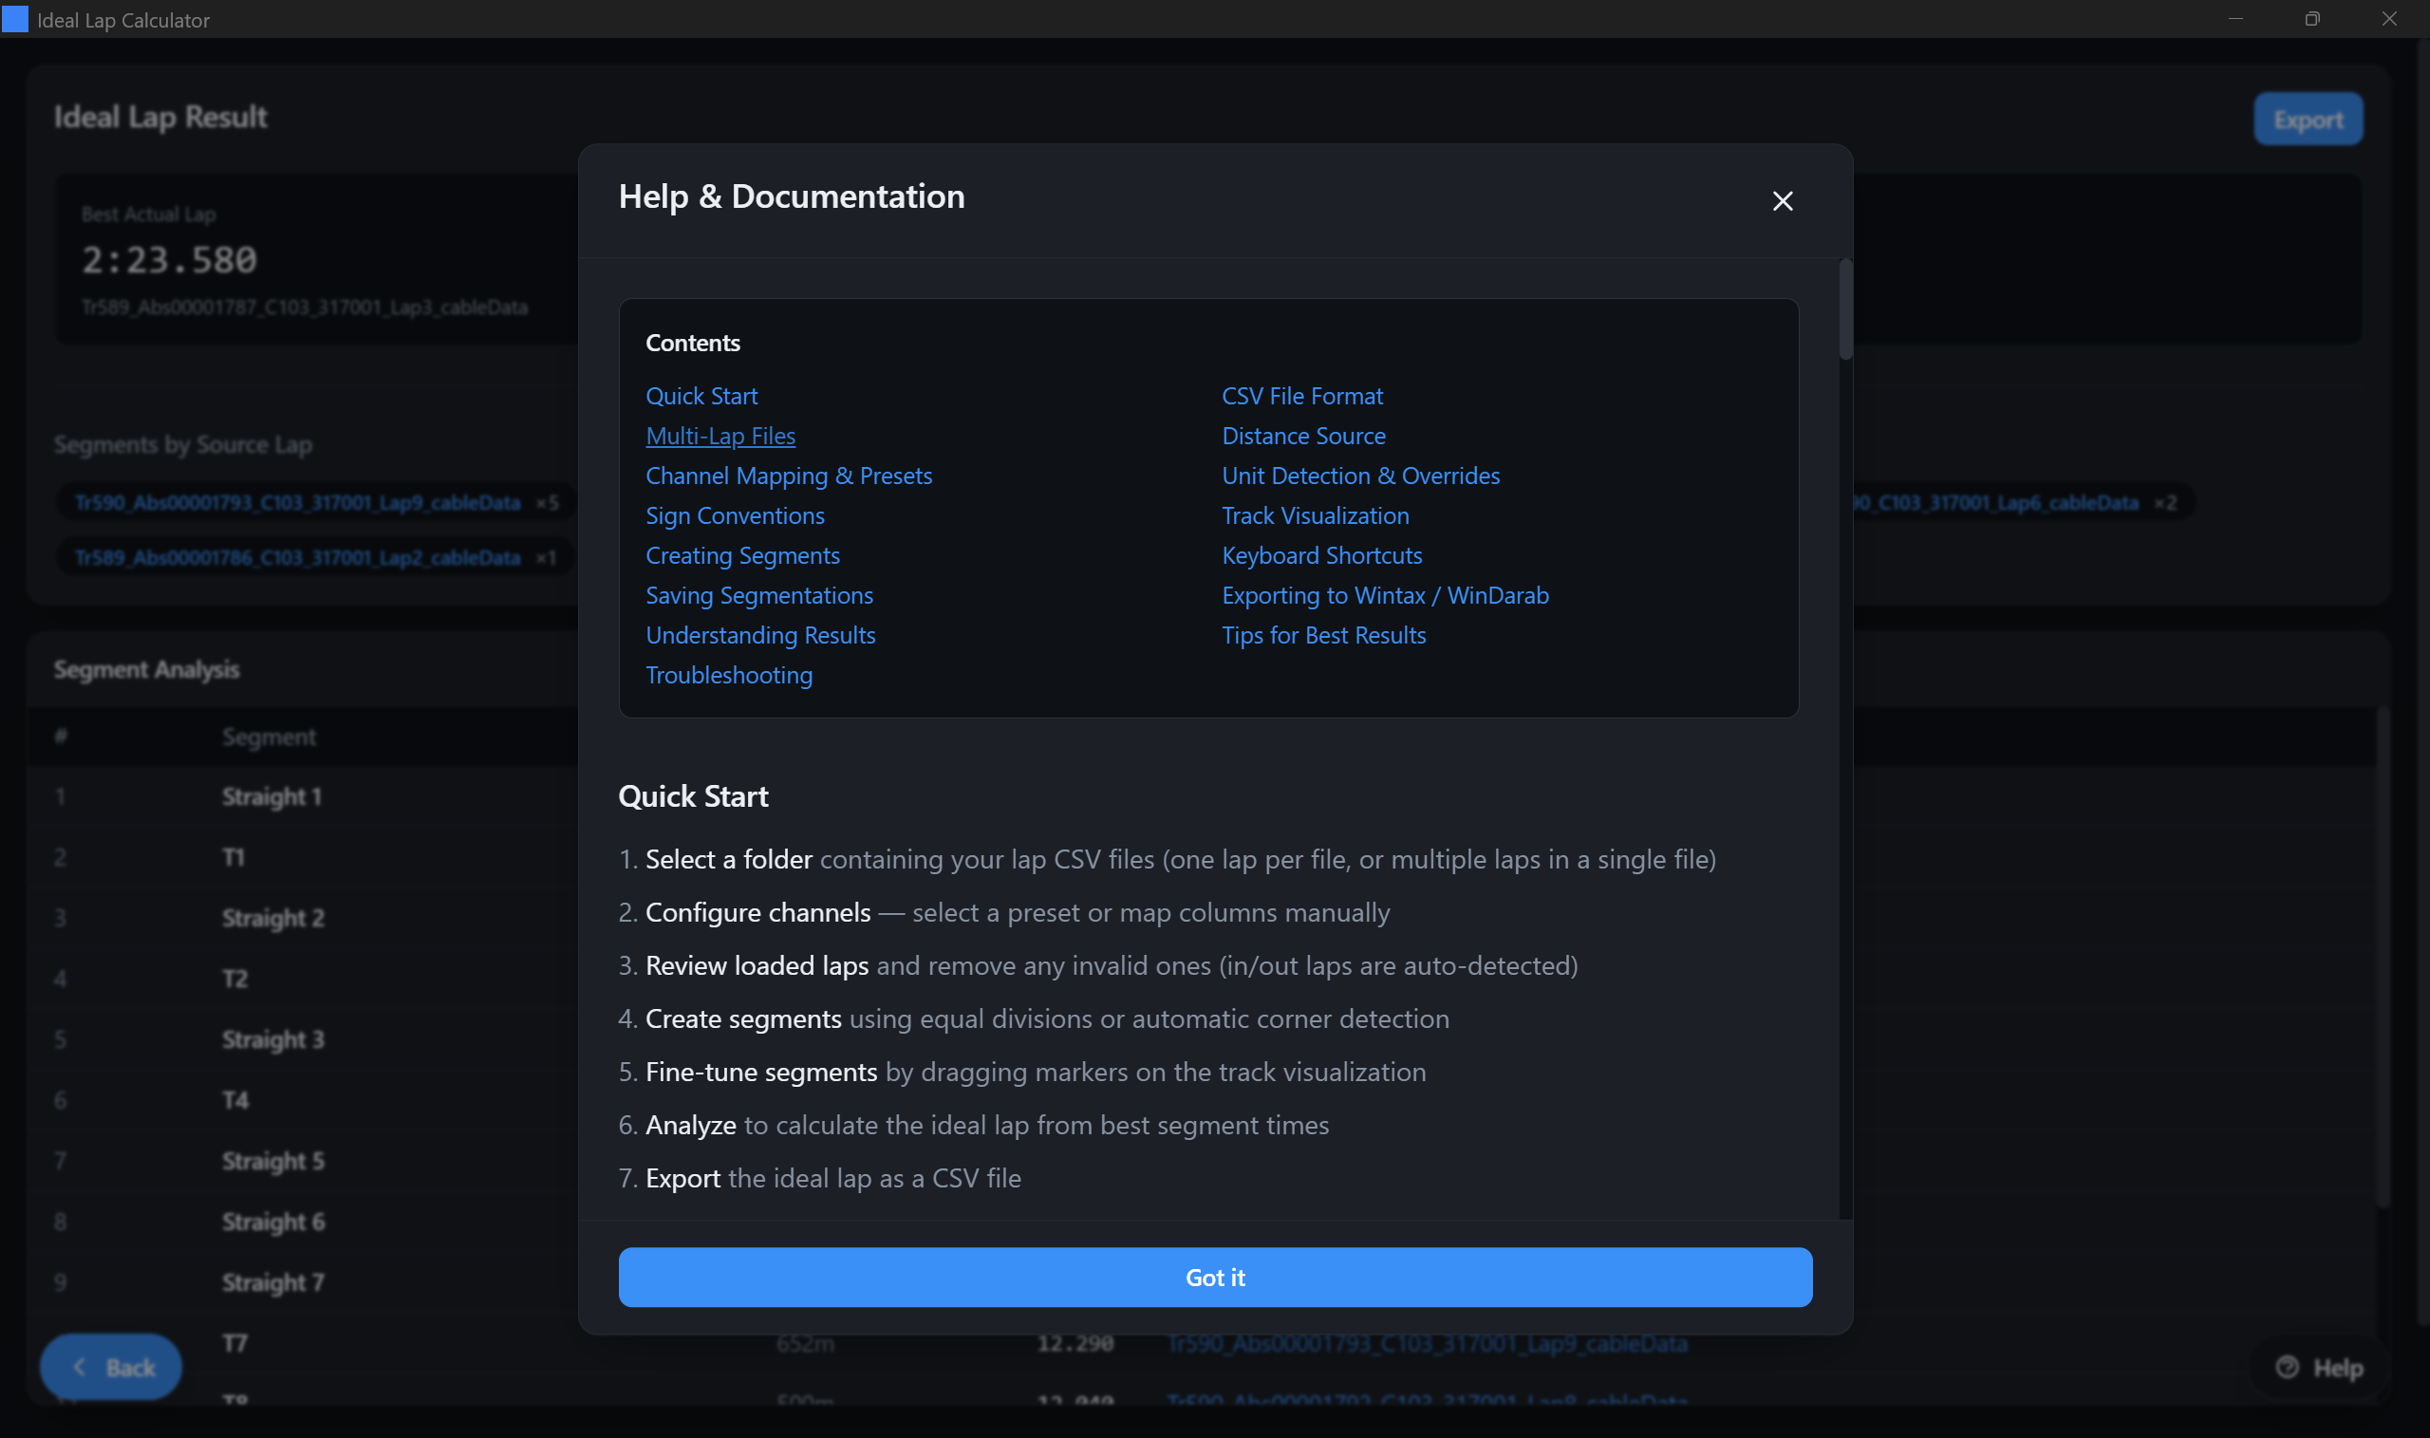Open the Creating Segments help entry
Viewport: 2430px width, 1438px height.
pyautogui.click(x=742, y=555)
